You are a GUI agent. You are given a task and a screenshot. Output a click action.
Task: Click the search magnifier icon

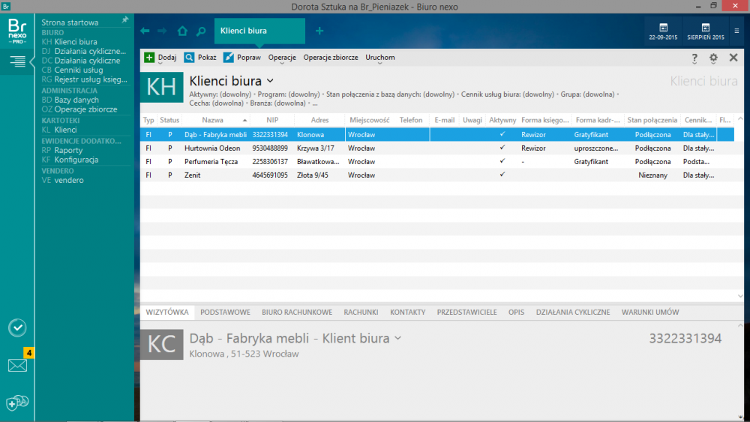coord(200,31)
